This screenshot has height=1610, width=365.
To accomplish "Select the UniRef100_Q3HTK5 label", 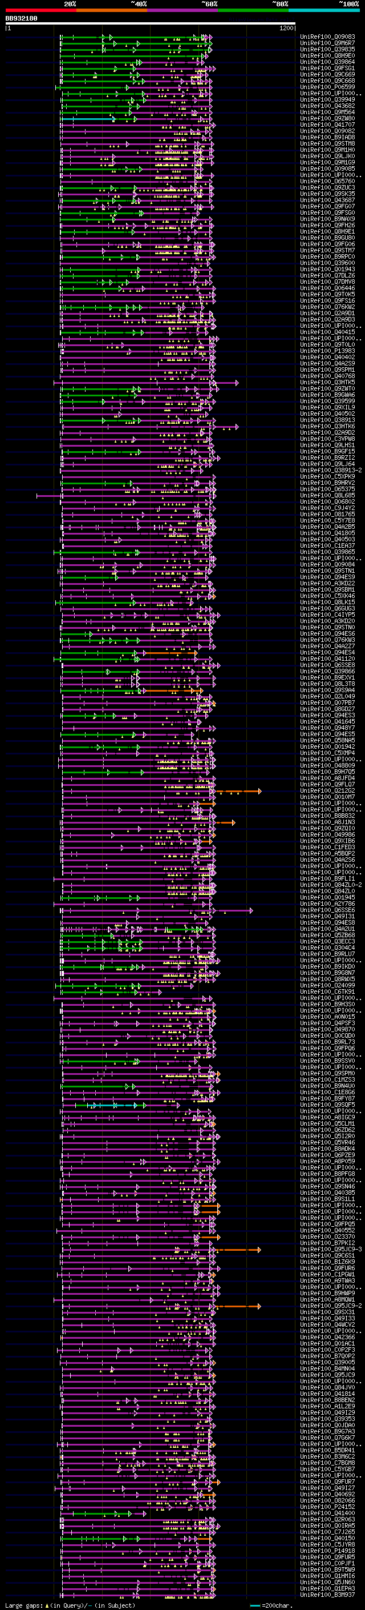I will 327,383.
